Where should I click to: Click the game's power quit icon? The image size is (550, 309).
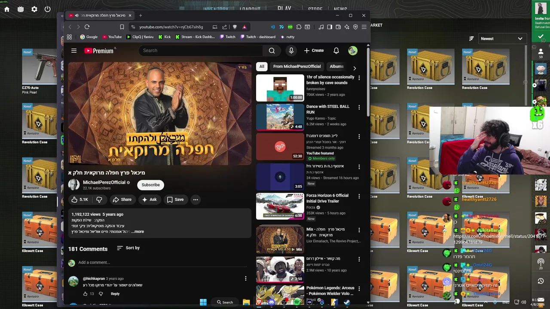[48, 9]
